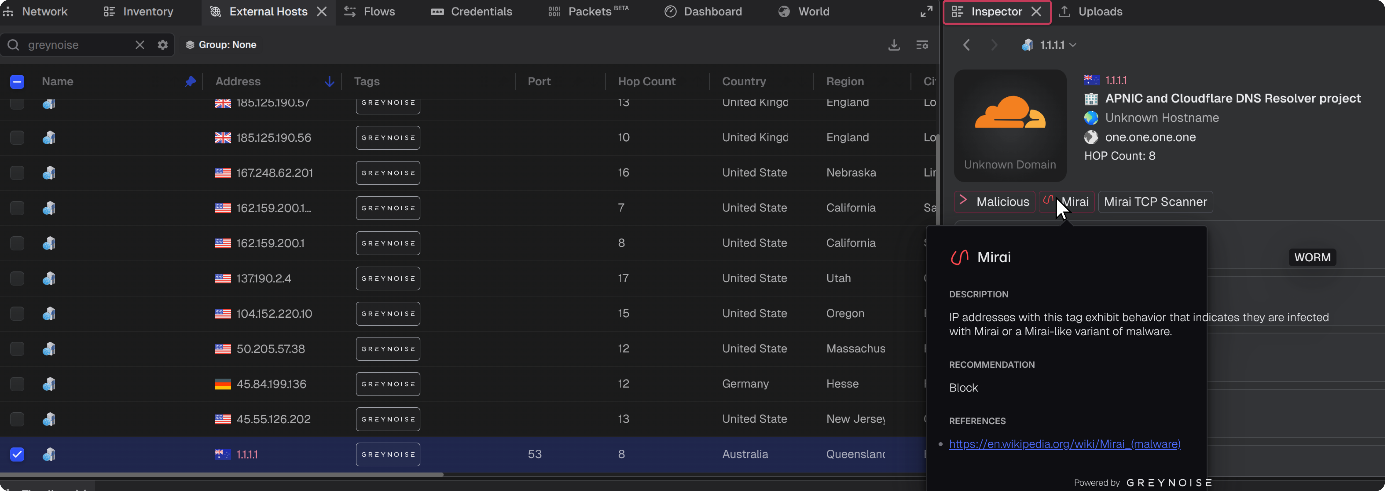The width and height of the screenshot is (1385, 491).
Task: Open the Packets beta tab
Action: pos(588,12)
